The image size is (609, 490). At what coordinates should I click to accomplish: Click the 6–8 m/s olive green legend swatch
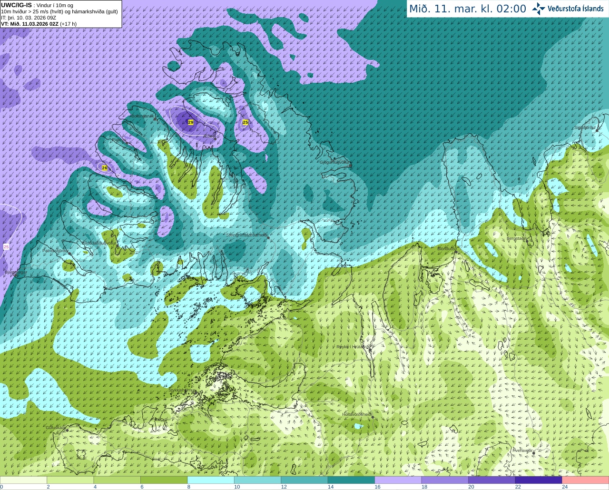pos(164,480)
